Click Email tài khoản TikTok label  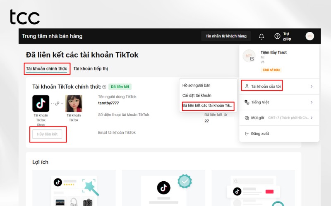(117, 132)
